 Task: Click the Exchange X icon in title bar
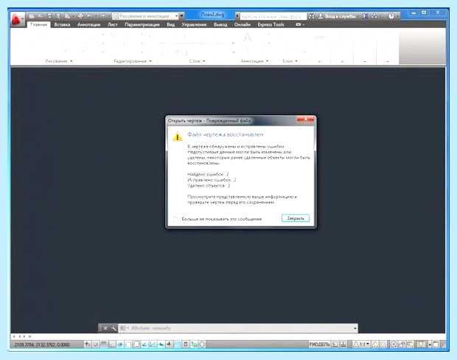click(x=366, y=16)
